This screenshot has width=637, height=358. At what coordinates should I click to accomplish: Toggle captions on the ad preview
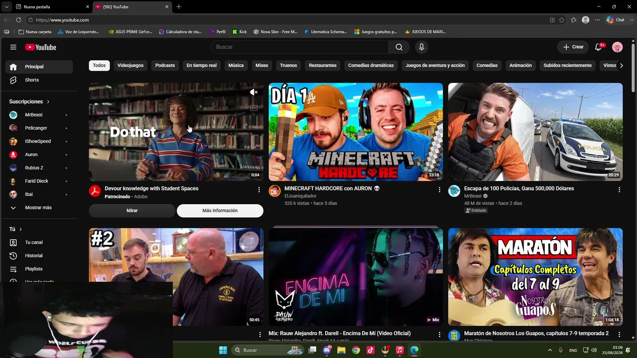(254, 108)
